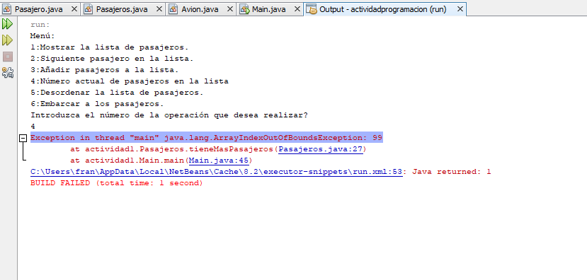Click the 'Java returned: 1' text

click(452, 172)
